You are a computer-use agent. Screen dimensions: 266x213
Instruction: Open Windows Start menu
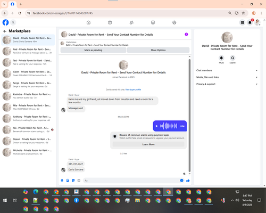coord(5,200)
